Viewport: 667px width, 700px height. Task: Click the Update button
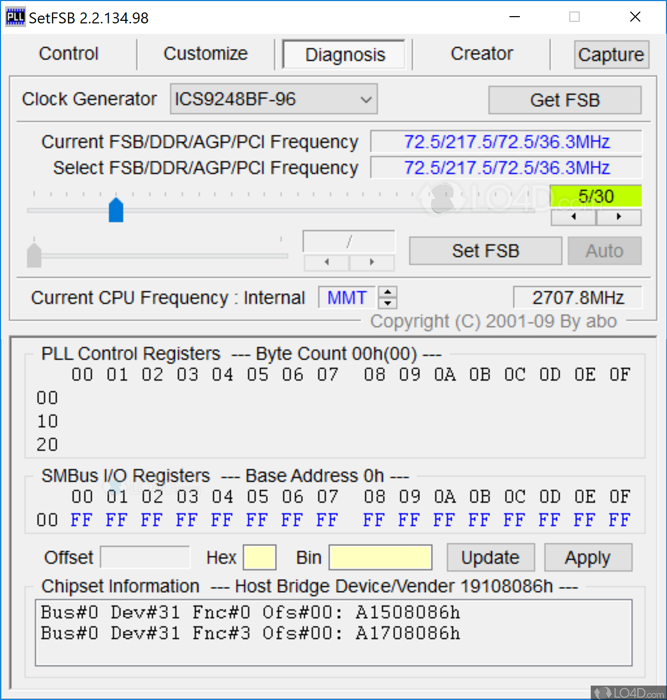click(491, 558)
